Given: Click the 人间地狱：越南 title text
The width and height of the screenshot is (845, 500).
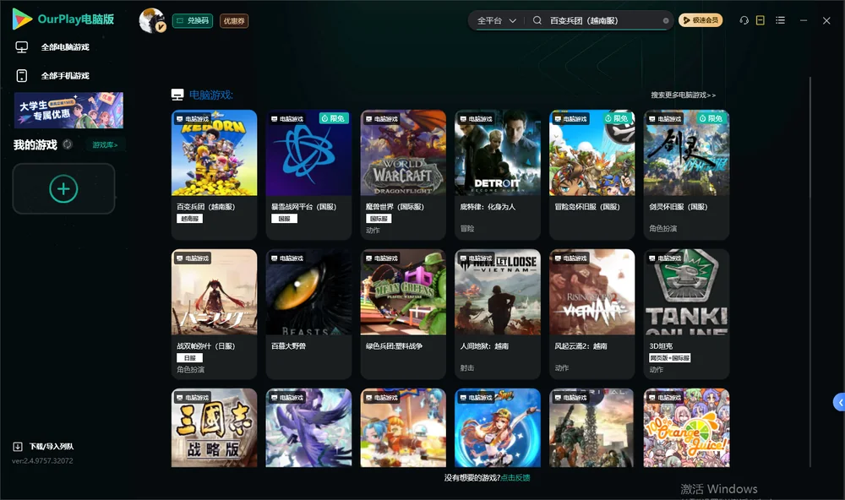Looking at the screenshot, I should pyautogui.click(x=484, y=346).
